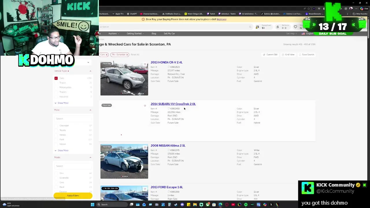The width and height of the screenshot is (370, 208).
Task: Remove the Cars filter chip X
Action: coord(106,55)
